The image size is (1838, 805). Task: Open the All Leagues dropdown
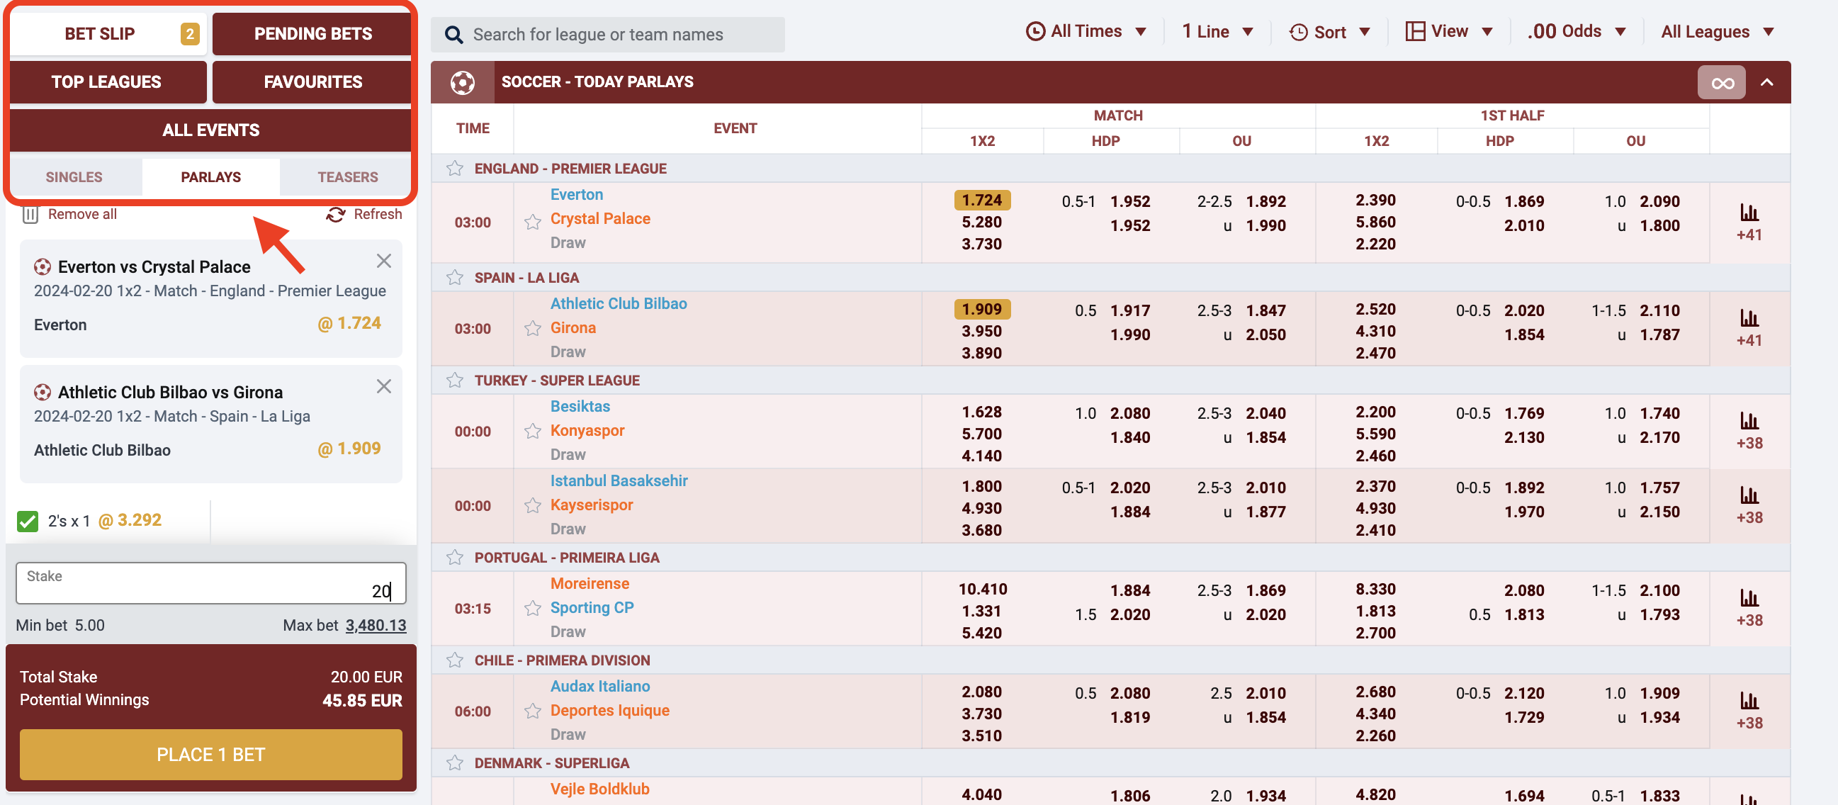(1718, 32)
